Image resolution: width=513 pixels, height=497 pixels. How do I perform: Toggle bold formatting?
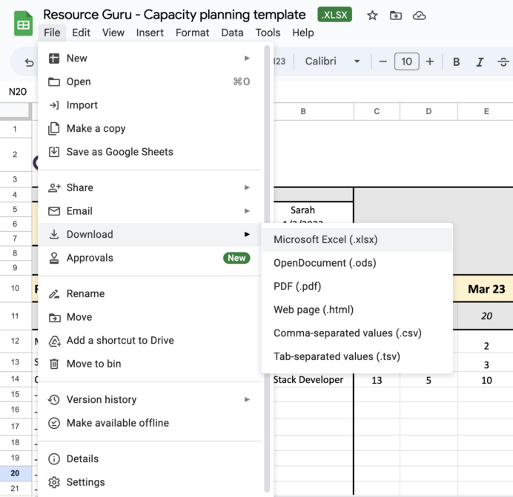tap(456, 61)
